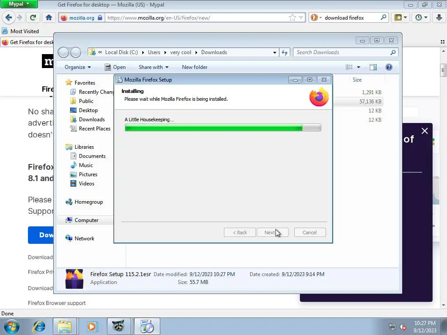This screenshot has height=335, width=447.
Task: Click the change view icon in Explorer
Action: [349, 67]
